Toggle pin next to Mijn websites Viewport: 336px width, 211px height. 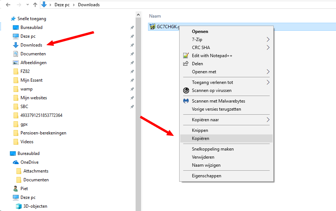coord(132,98)
